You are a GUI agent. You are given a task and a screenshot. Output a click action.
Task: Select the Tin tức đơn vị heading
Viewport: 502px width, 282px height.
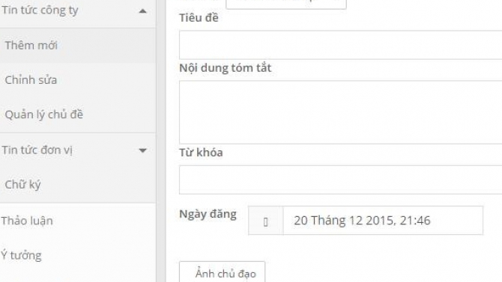37,150
